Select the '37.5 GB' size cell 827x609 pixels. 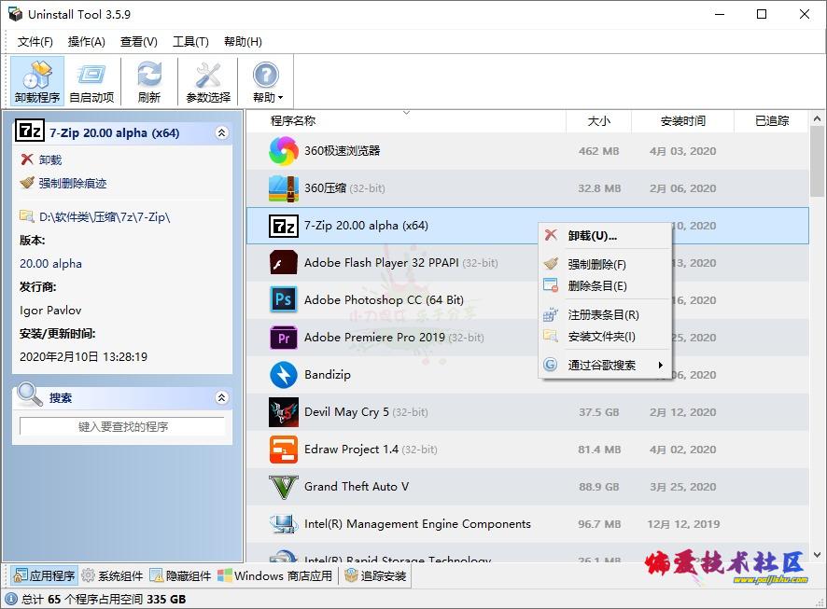click(x=598, y=412)
